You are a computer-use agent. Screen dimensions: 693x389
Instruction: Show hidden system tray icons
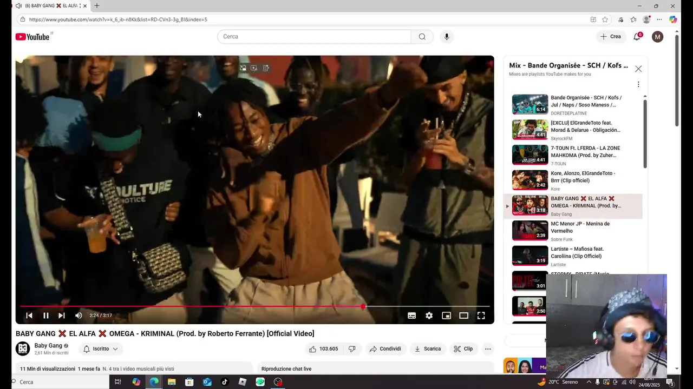click(589, 382)
